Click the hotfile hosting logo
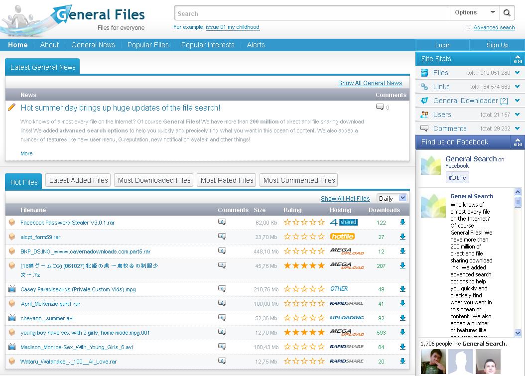Viewport: 525px width, 376px height. pos(342,237)
